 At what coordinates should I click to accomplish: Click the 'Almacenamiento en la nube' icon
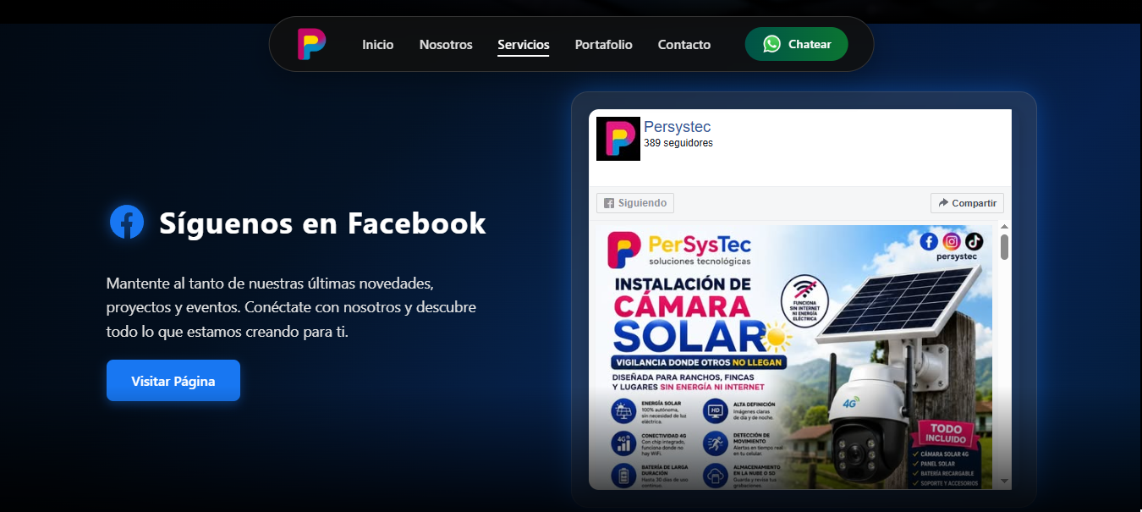(716, 475)
